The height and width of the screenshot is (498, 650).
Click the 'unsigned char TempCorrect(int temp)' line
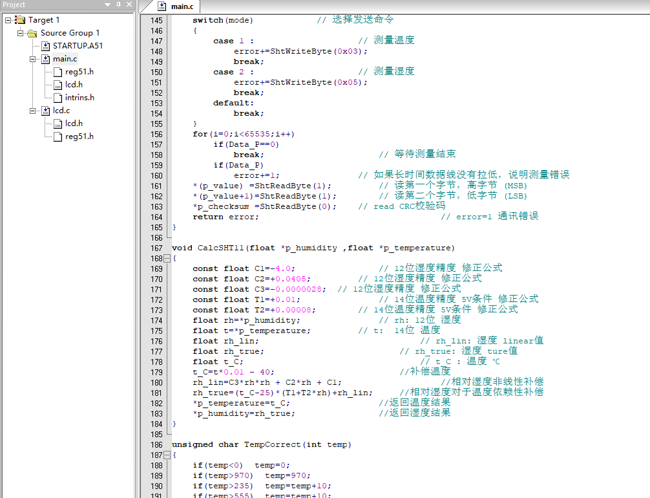(x=261, y=445)
